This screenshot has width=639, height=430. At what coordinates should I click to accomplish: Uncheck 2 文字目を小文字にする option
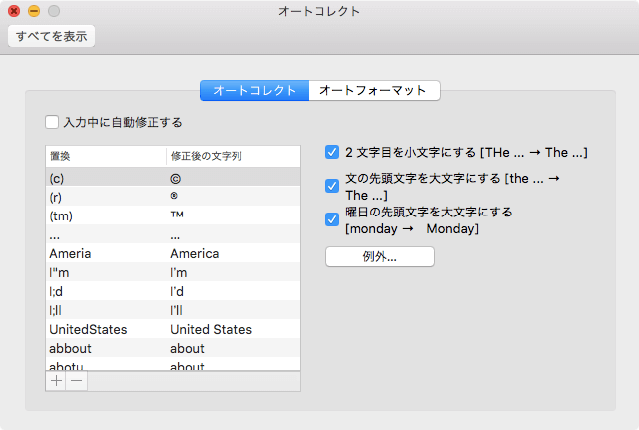coord(332,153)
